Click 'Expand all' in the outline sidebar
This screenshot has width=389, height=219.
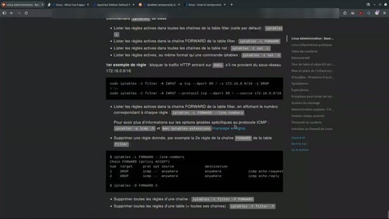pyautogui.click(x=298, y=138)
